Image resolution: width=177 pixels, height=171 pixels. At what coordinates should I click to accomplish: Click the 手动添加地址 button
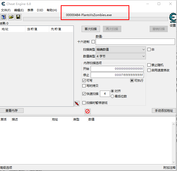pyautogui.click(x=164, y=111)
